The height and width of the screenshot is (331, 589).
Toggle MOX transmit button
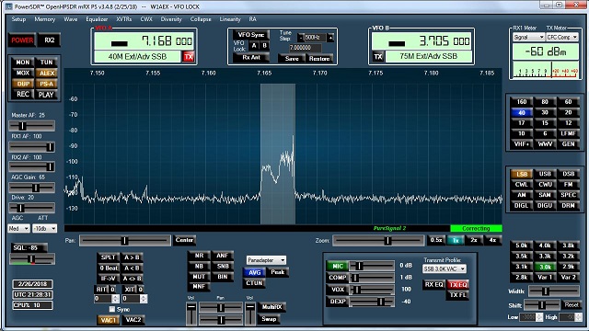(22, 73)
